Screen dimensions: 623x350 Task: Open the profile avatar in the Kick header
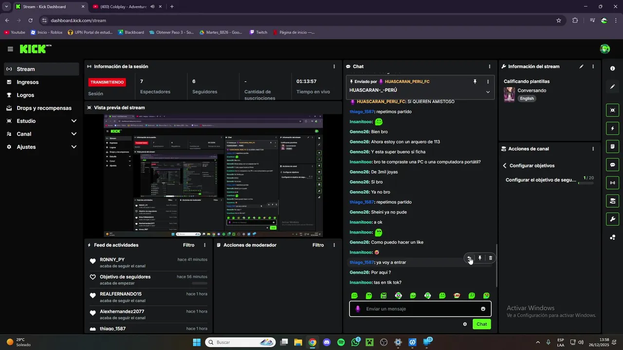coord(605,49)
